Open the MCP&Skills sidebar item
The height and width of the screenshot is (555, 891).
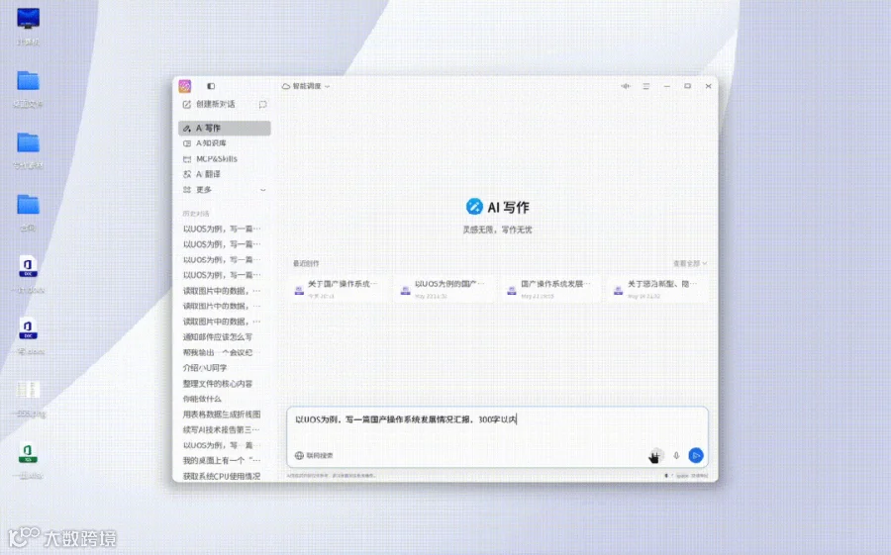pyautogui.click(x=225, y=158)
